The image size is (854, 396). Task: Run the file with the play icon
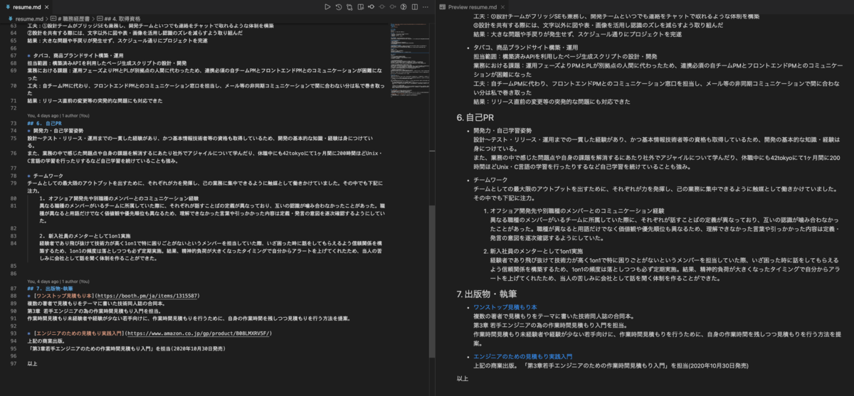pos(327,7)
